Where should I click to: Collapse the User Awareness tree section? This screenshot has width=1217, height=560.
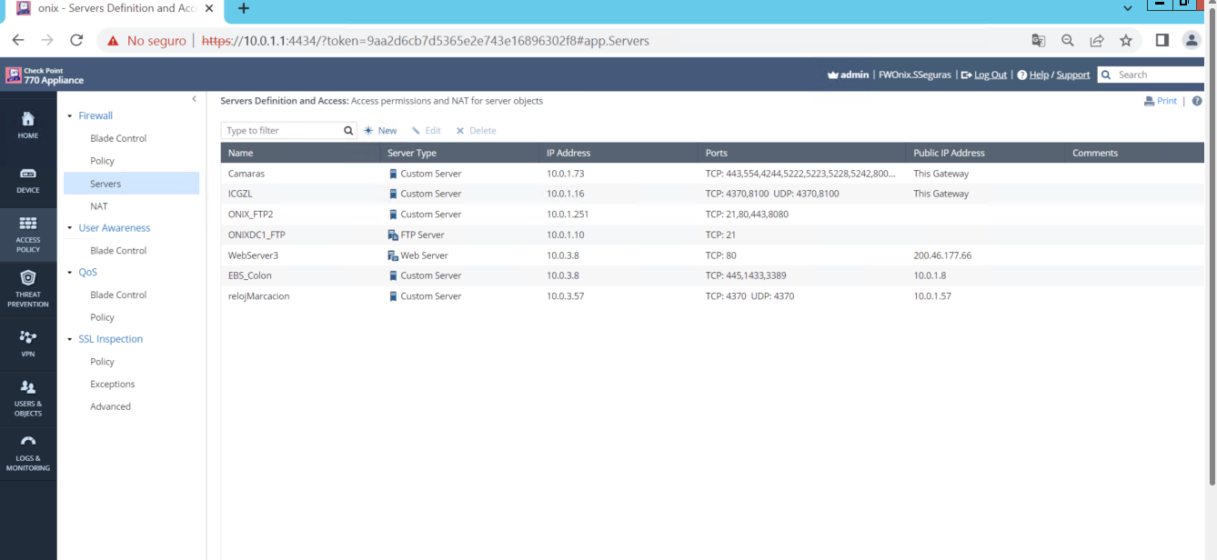tap(69, 228)
